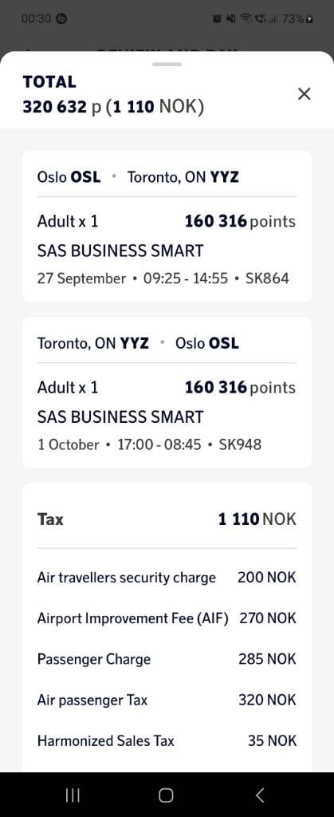The height and width of the screenshot is (817, 334).
Task: Tap the alarm icon in status bar
Action: click(217, 19)
